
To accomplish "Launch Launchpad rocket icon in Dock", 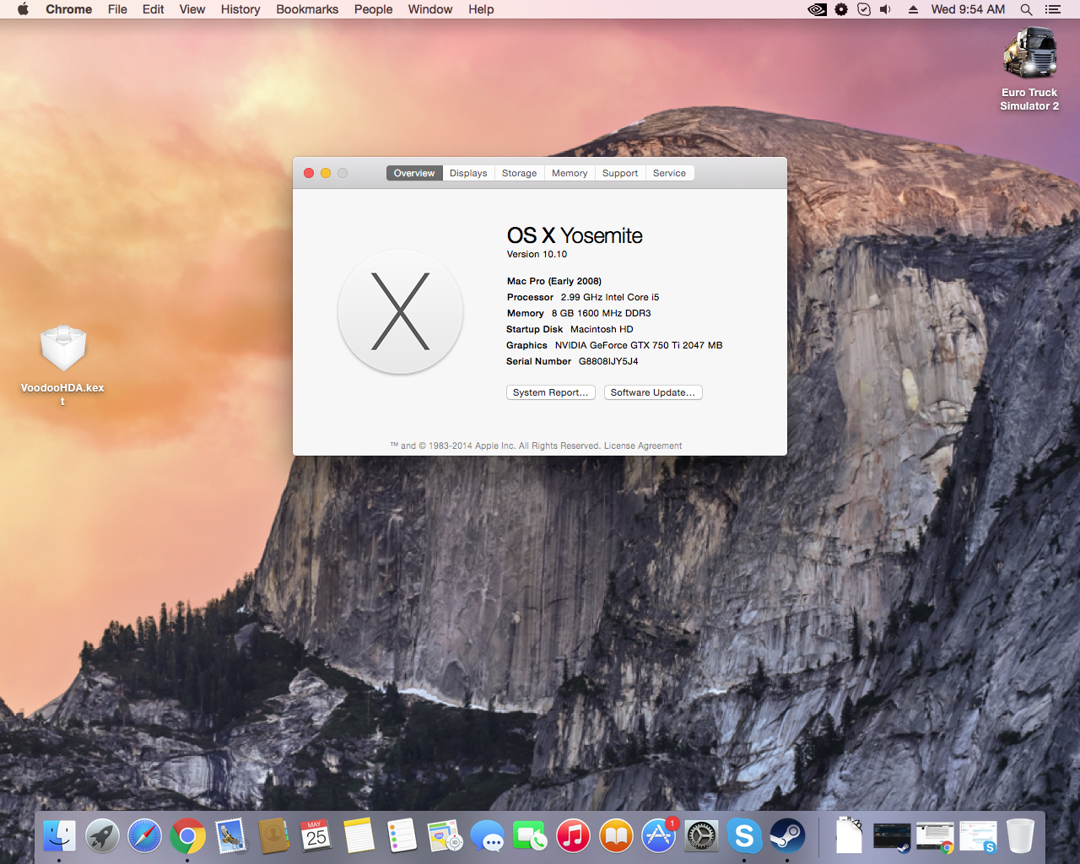I will 102,836.
